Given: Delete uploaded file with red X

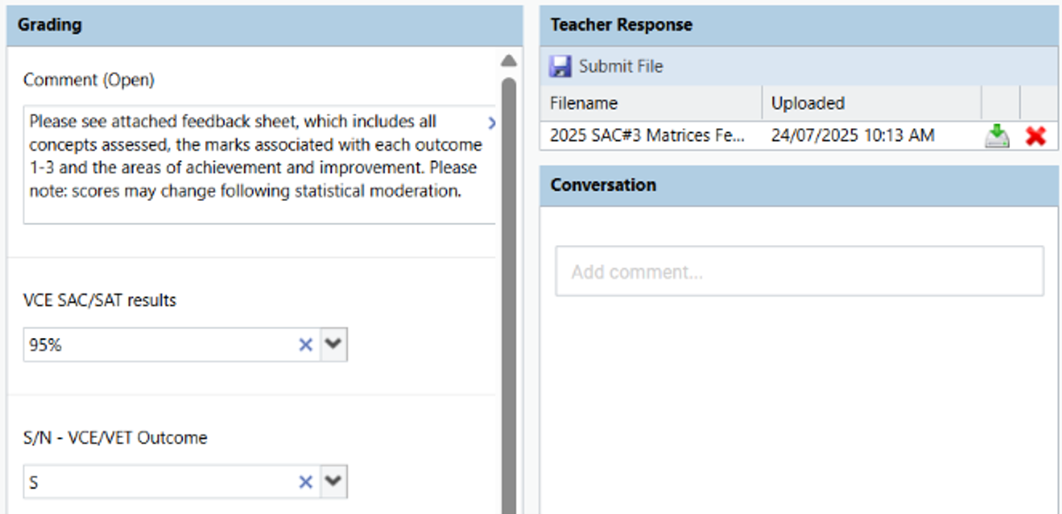Looking at the screenshot, I should point(1035,136).
